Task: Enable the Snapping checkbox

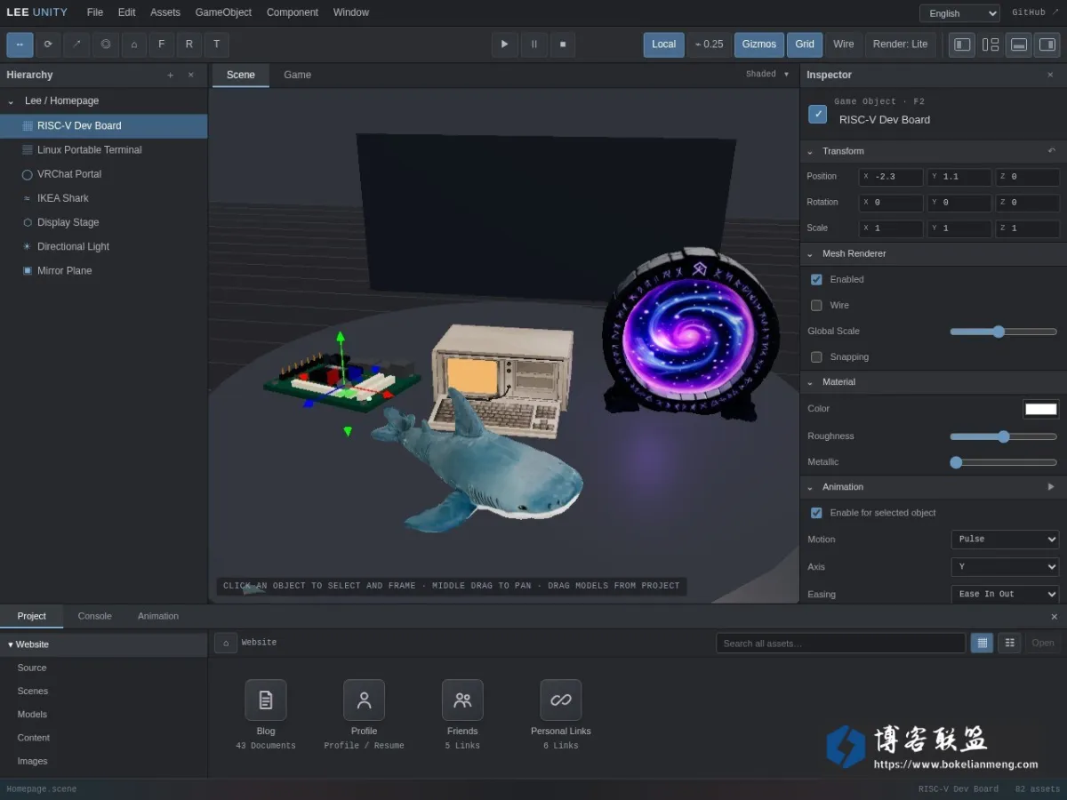Action: (816, 356)
